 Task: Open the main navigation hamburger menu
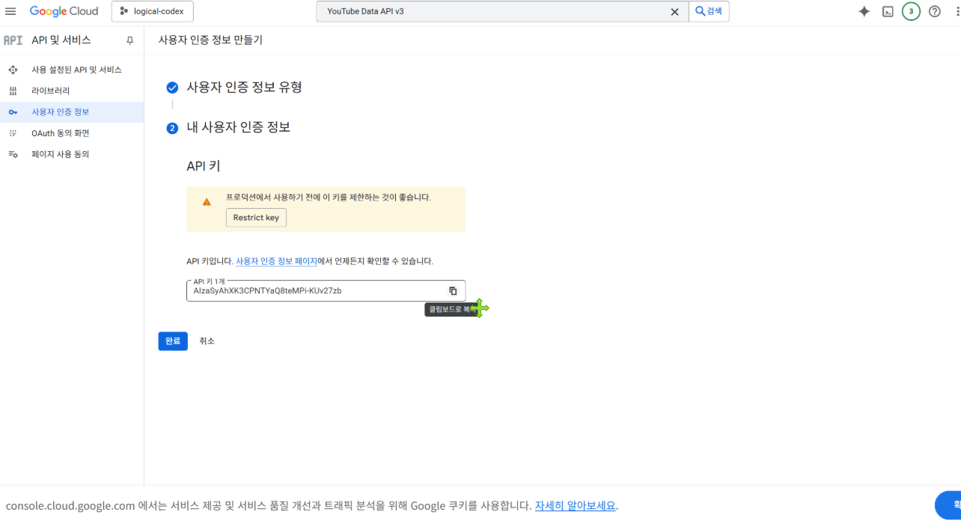pos(10,11)
